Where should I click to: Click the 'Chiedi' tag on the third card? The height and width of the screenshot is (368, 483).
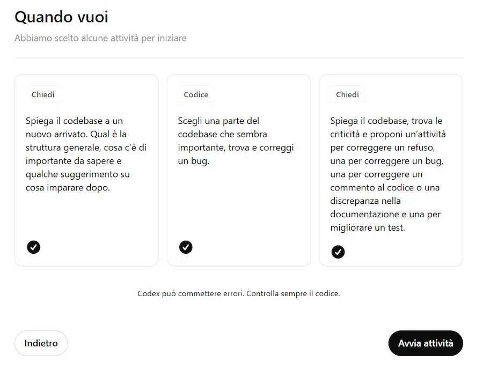(347, 94)
